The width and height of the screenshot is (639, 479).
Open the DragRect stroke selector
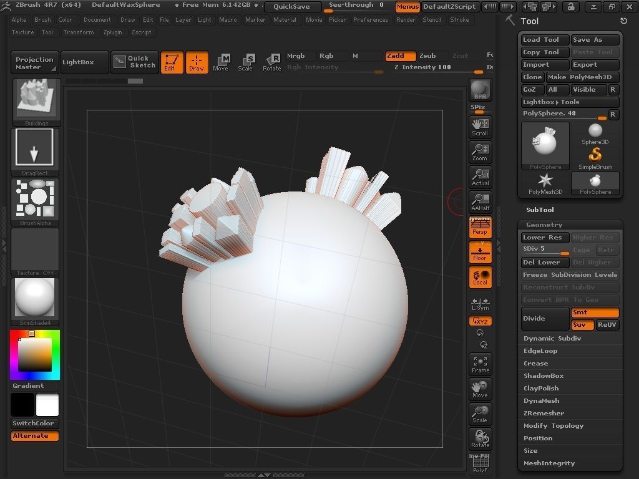35,152
